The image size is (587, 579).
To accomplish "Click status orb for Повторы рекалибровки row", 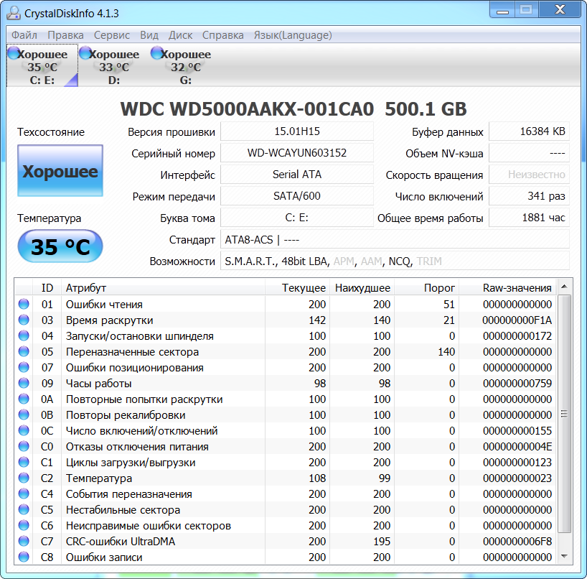I will pyautogui.click(x=24, y=414).
